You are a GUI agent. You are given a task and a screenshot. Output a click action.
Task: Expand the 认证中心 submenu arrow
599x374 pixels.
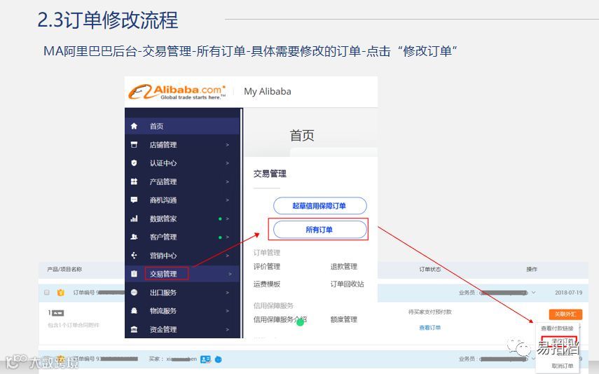coord(227,163)
